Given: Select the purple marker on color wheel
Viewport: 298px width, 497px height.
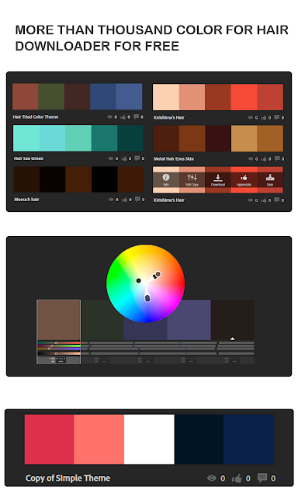Looking at the screenshot, I should click(x=147, y=298).
